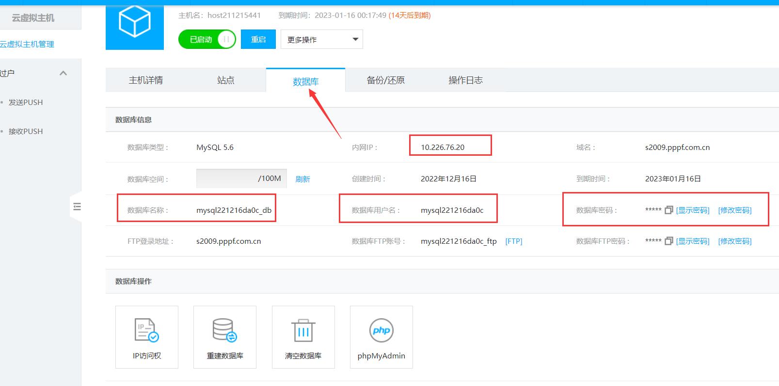Copy database FTP password using copy icon

668,241
